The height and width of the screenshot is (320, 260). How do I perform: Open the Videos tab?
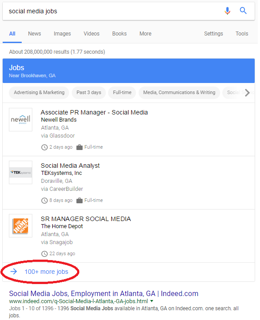[91, 34]
